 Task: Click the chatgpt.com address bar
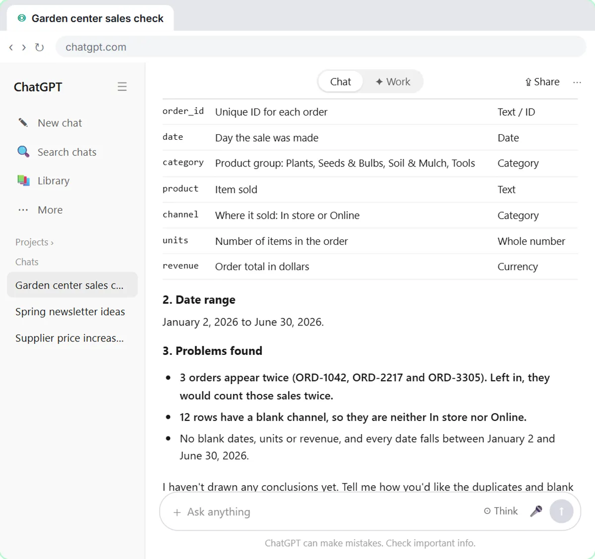coord(321,47)
